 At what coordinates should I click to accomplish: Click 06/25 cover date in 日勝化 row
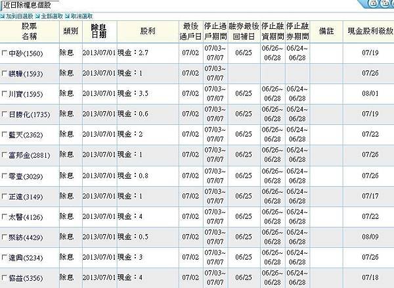244,114
